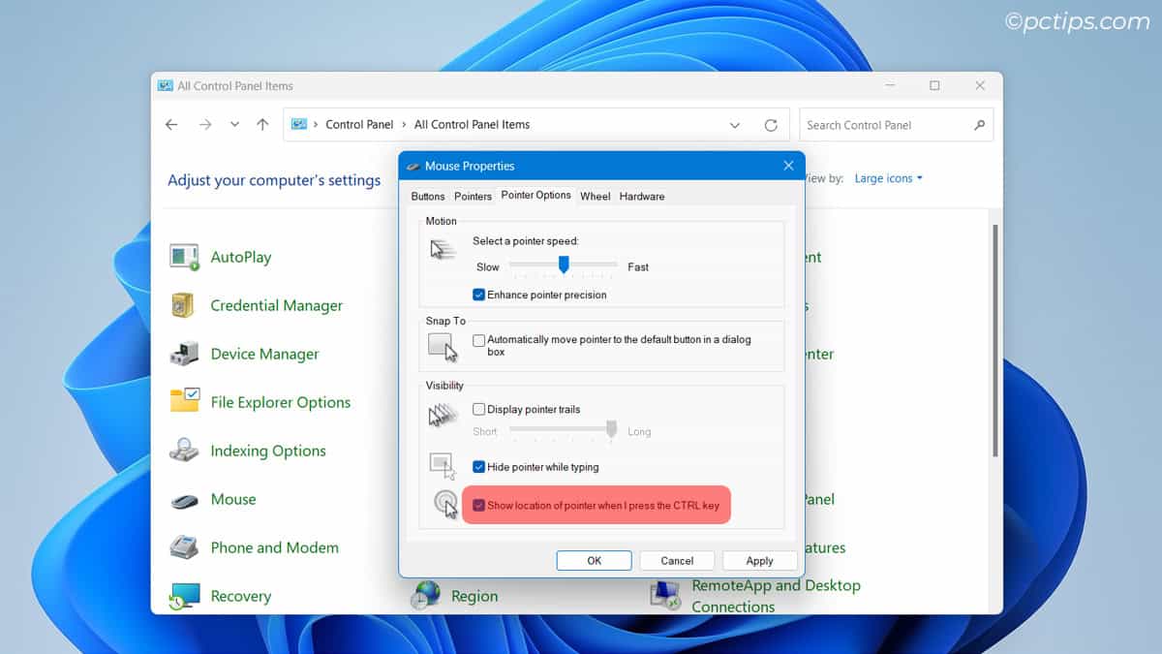
Task: Switch to the Hardware tab
Action: (642, 197)
